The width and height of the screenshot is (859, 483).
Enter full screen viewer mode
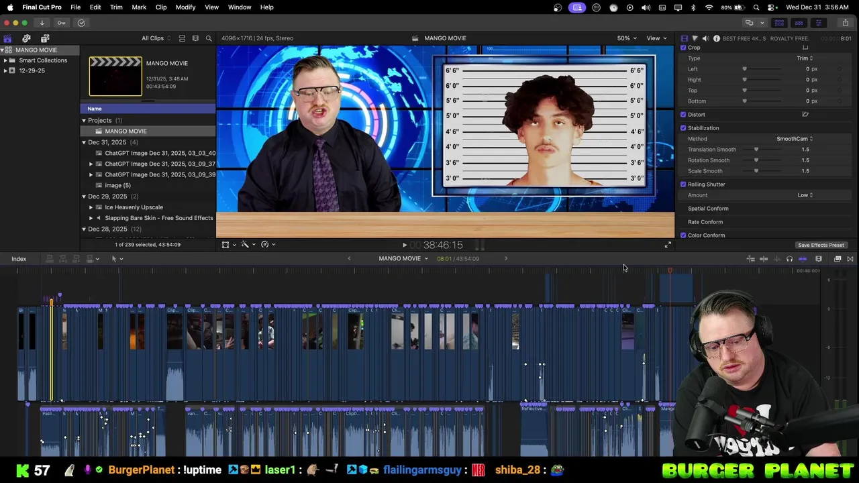pos(668,246)
